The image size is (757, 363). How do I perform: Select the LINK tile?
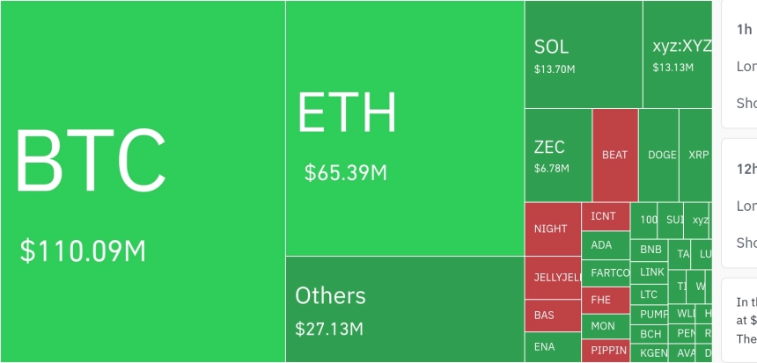pyautogui.click(x=650, y=272)
